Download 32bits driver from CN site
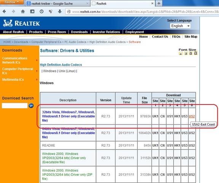The image size is (219, 183). [x=163, y=116]
